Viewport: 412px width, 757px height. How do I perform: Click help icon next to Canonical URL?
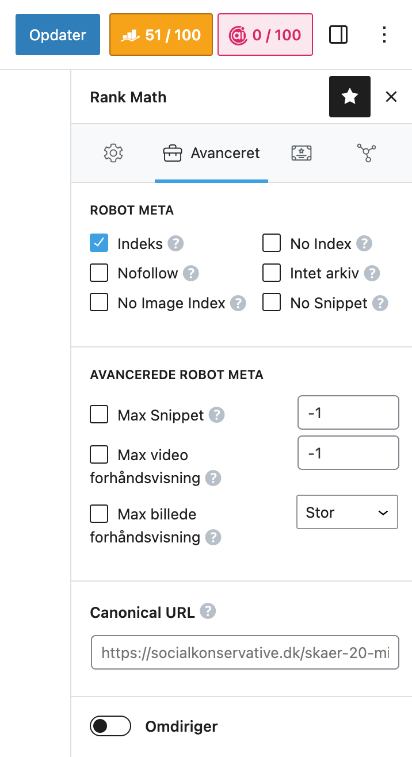point(208,611)
